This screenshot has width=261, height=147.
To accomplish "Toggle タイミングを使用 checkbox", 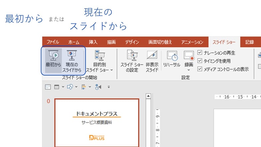I will (200, 61).
